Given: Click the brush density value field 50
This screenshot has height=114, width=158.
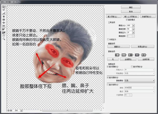Looking at the screenshot, I should tap(130, 29).
